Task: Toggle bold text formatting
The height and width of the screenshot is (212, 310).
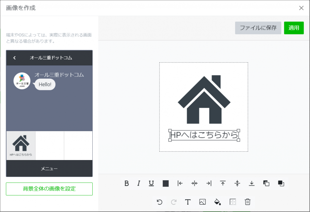Action: 127,183
